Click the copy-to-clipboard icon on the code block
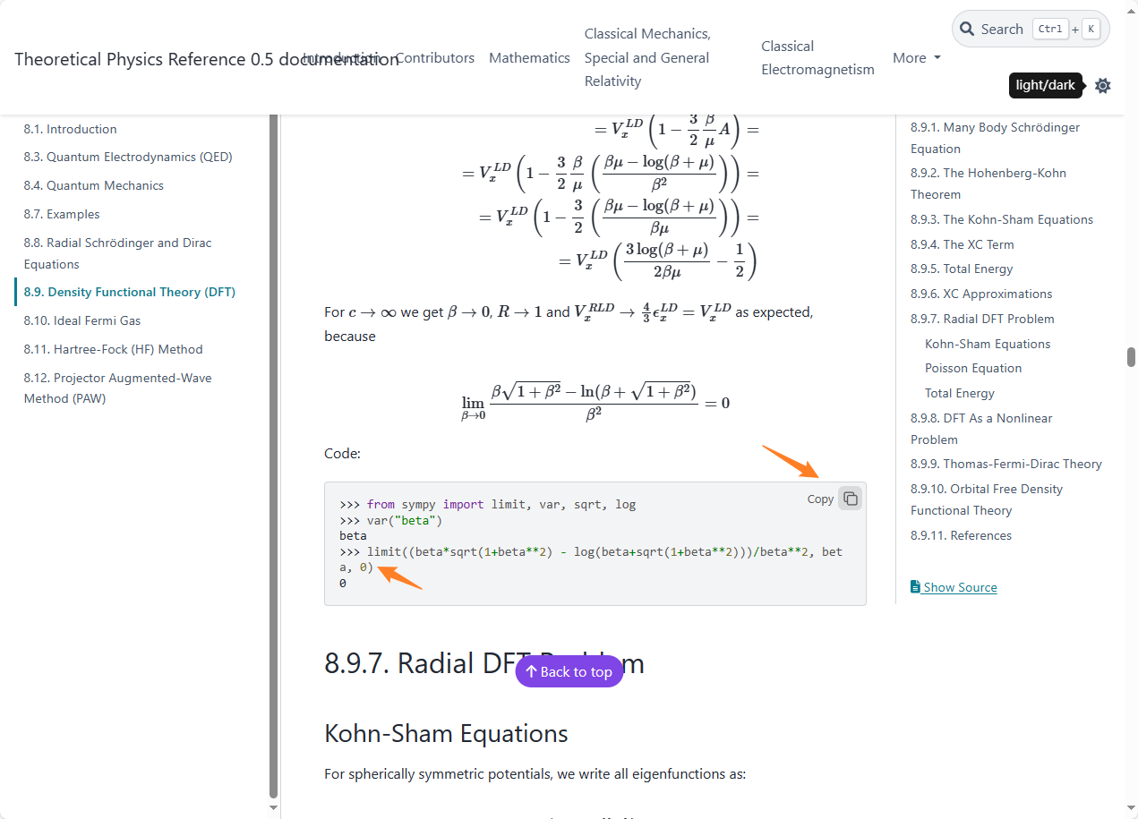Viewport: 1138px width, 819px height. (849, 498)
